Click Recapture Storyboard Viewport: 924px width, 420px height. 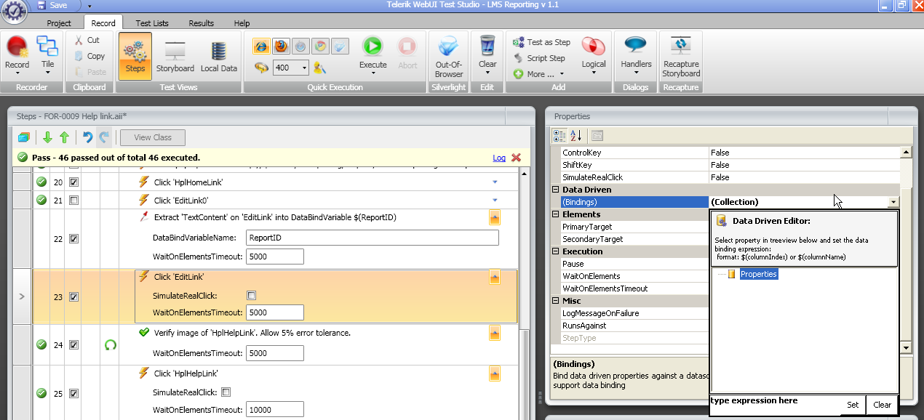coord(681,57)
